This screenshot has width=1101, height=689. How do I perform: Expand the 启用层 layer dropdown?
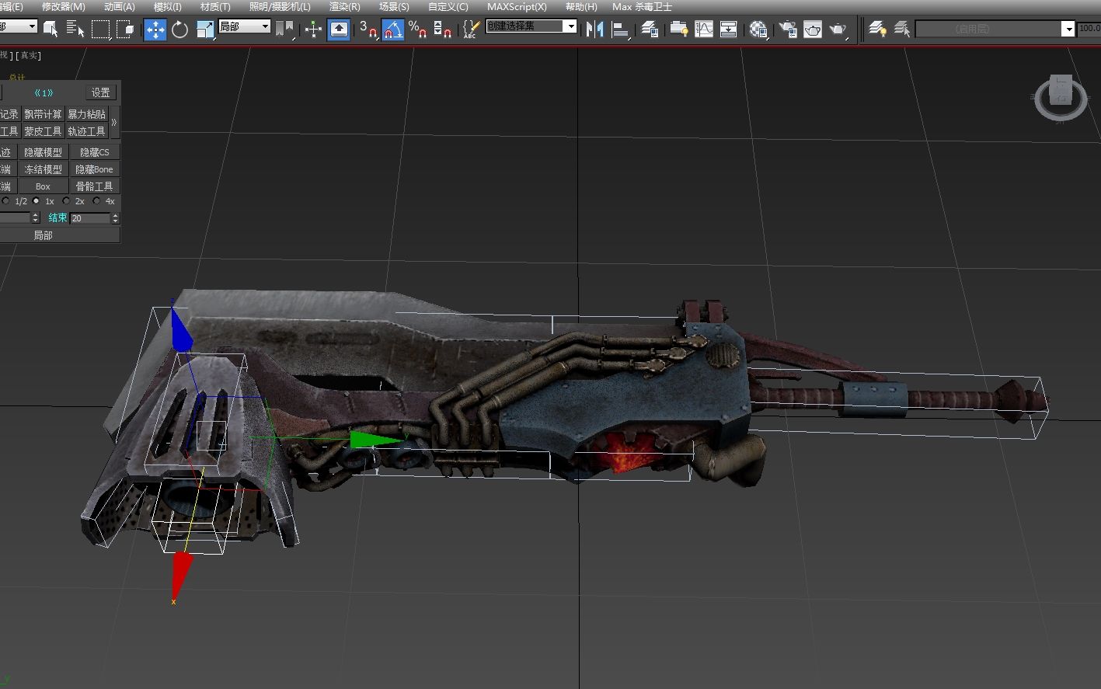[x=1069, y=29]
